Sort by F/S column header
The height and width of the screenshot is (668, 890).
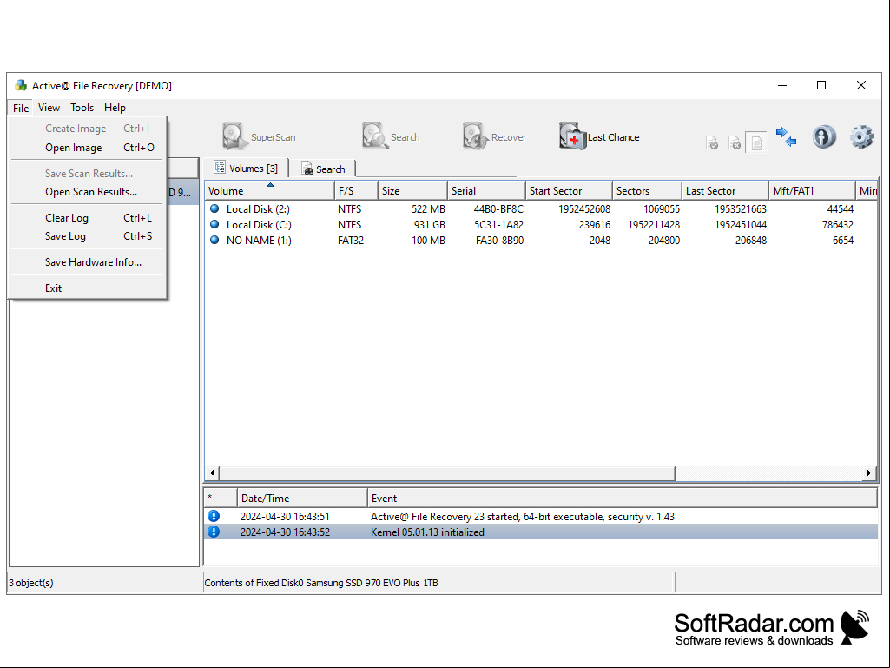357,191
